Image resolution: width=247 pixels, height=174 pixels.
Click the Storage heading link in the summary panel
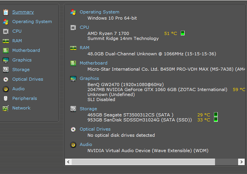tap(88, 109)
